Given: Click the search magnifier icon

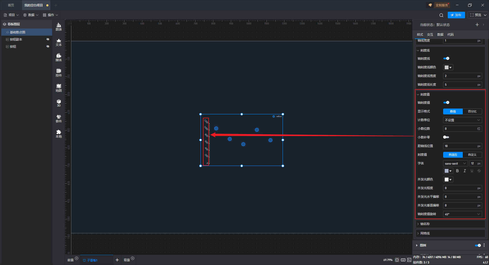Looking at the screenshot, I should pyautogui.click(x=441, y=15).
